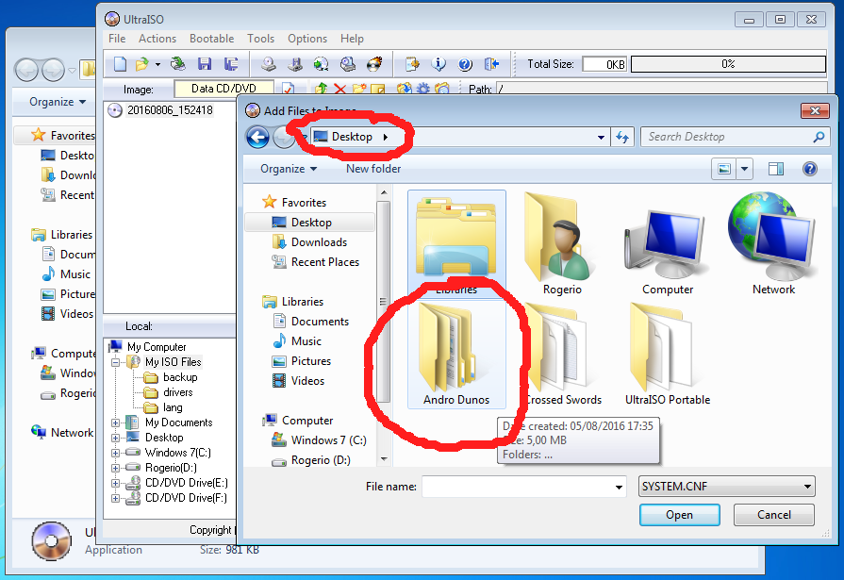Open the Tools menu
The height and width of the screenshot is (580, 844).
tap(261, 39)
